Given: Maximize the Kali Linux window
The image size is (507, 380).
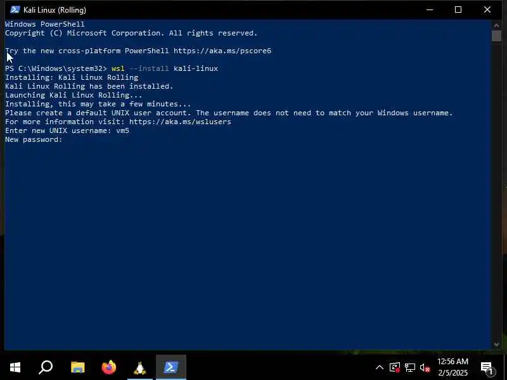Looking at the screenshot, I should [458, 9].
